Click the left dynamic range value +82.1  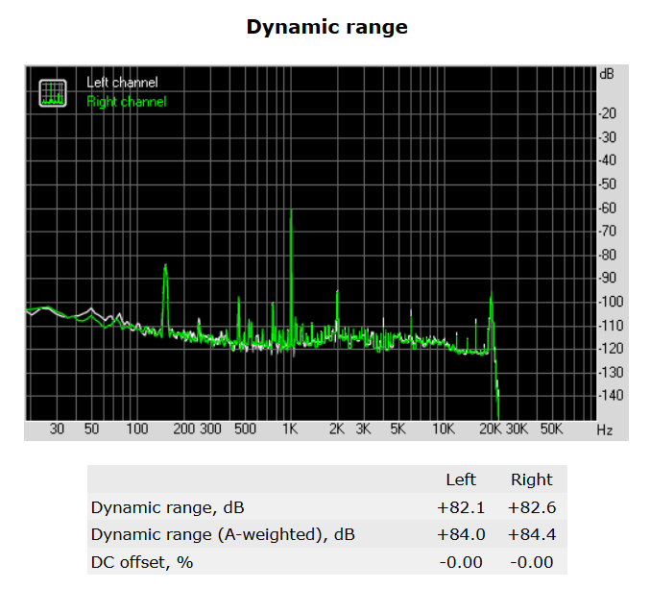(x=461, y=507)
